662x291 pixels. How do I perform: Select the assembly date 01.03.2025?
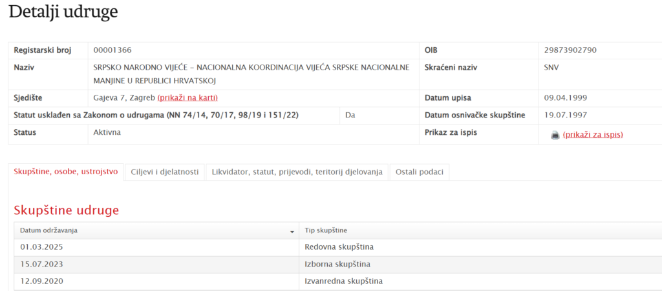pyautogui.click(x=41, y=247)
